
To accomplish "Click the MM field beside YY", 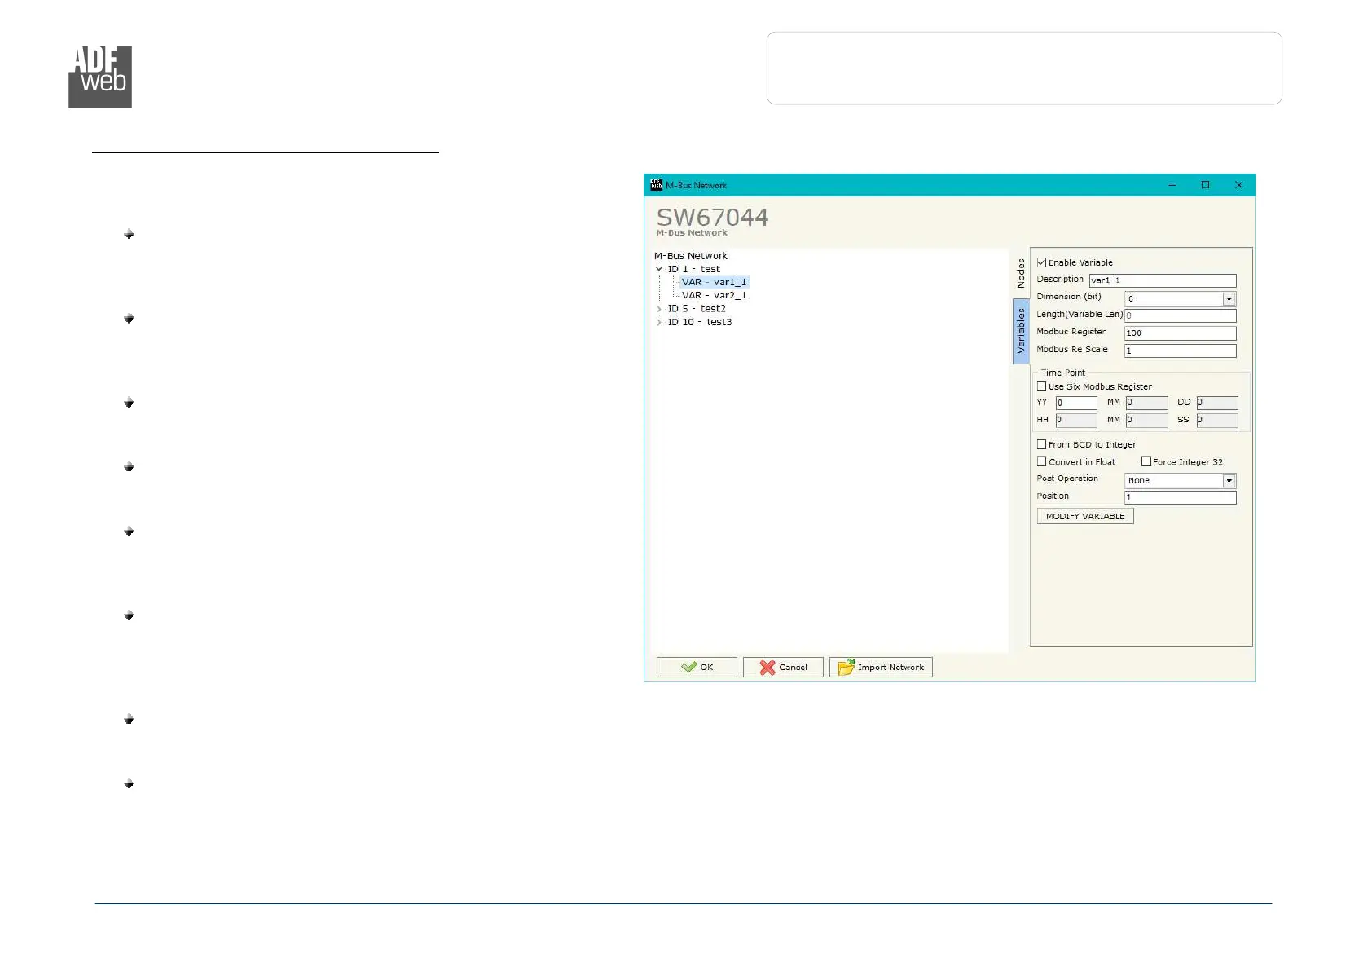I will point(1147,403).
